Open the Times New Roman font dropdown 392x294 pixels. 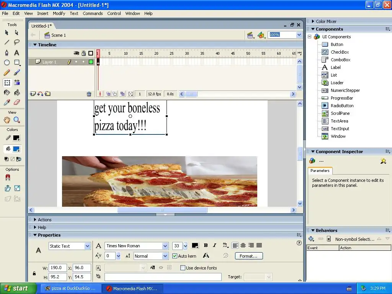pyautogui.click(x=165, y=246)
